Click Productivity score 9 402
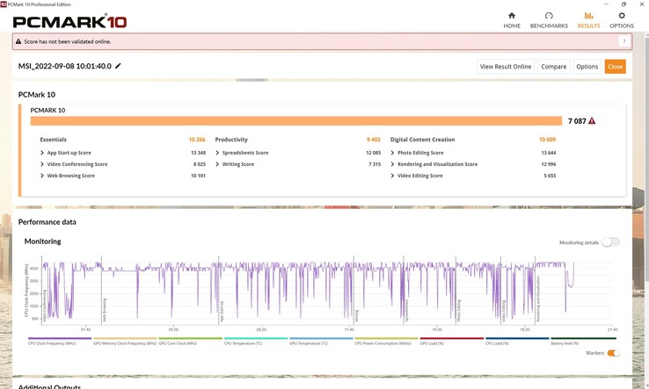The height and width of the screenshot is (389, 649). [x=374, y=140]
